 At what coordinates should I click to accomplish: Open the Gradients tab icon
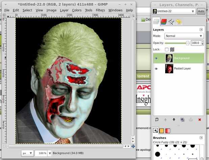[x=168, y=131]
